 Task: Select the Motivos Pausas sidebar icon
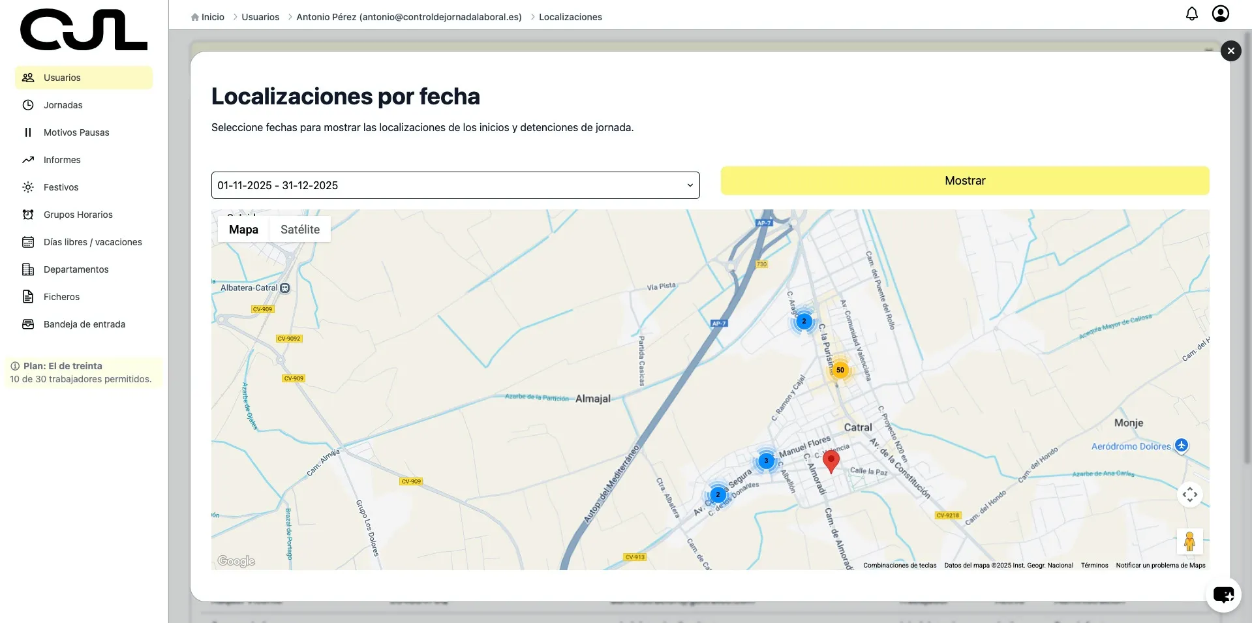point(27,132)
